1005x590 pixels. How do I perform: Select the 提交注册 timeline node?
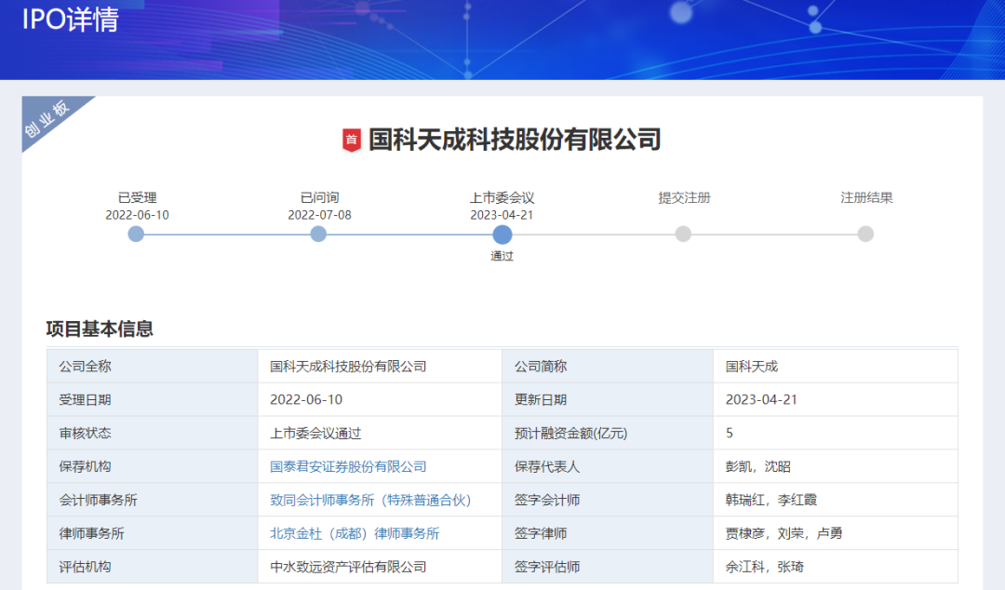tap(683, 235)
